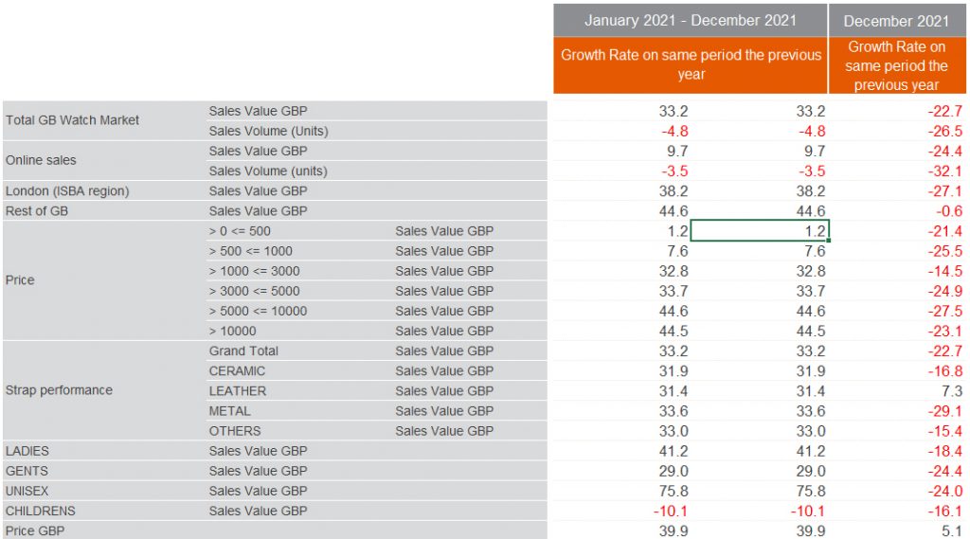The height and width of the screenshot is (539, 970).
Task: Click the "January 2021 - December 2021" header cell
Action: pyautogui.click(x=690, y=21)
